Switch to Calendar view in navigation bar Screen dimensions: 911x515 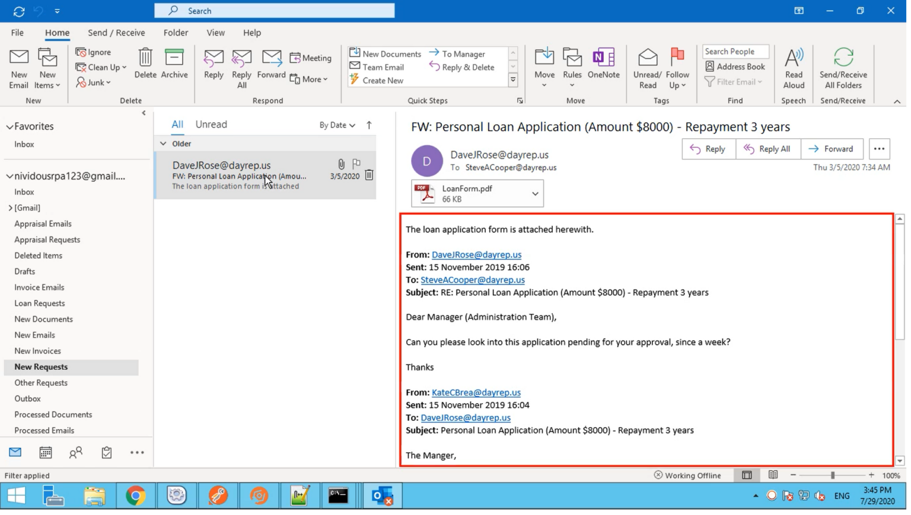click(x=46, y=453)
